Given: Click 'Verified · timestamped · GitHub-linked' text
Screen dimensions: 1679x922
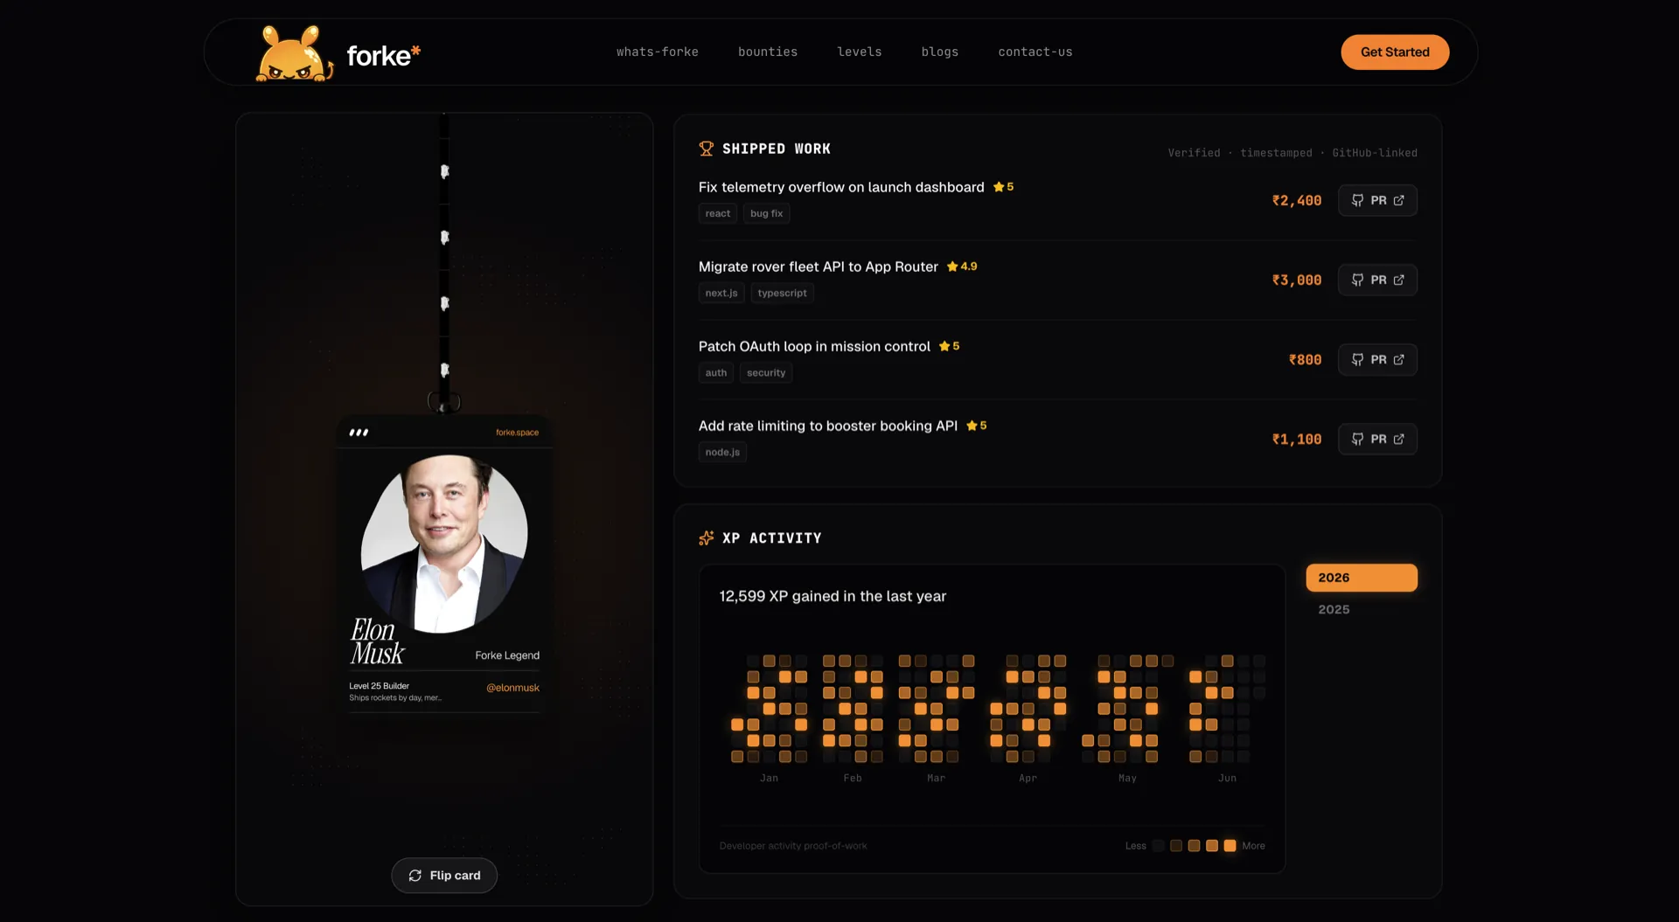Looking at the screenshot, I should [1292, 153].
